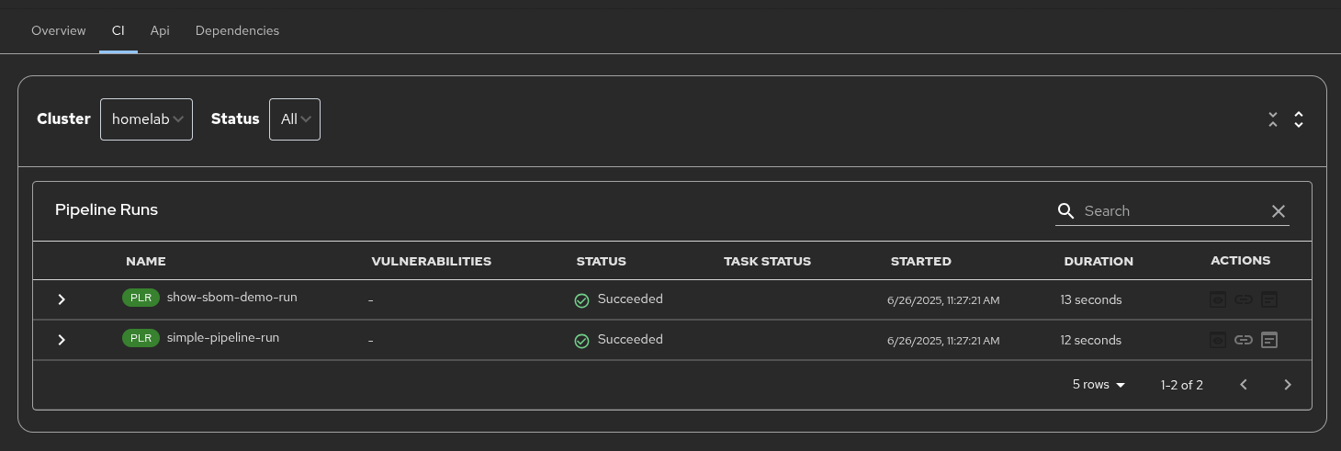This screenshot has width=1341, height=451.
Task: Open the Dependencies tab
Action: tap(237, 30)
